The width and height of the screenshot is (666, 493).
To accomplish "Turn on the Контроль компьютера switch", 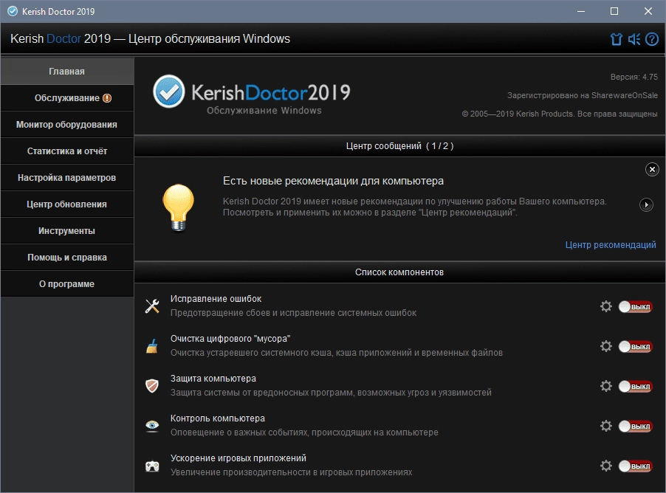I will 635,426.
